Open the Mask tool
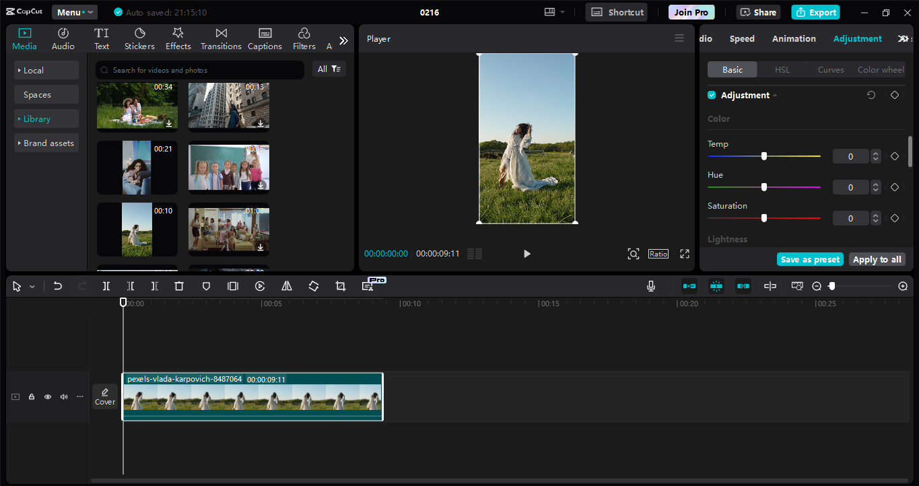This screenshot has width=919, height=486. [206, 286]
